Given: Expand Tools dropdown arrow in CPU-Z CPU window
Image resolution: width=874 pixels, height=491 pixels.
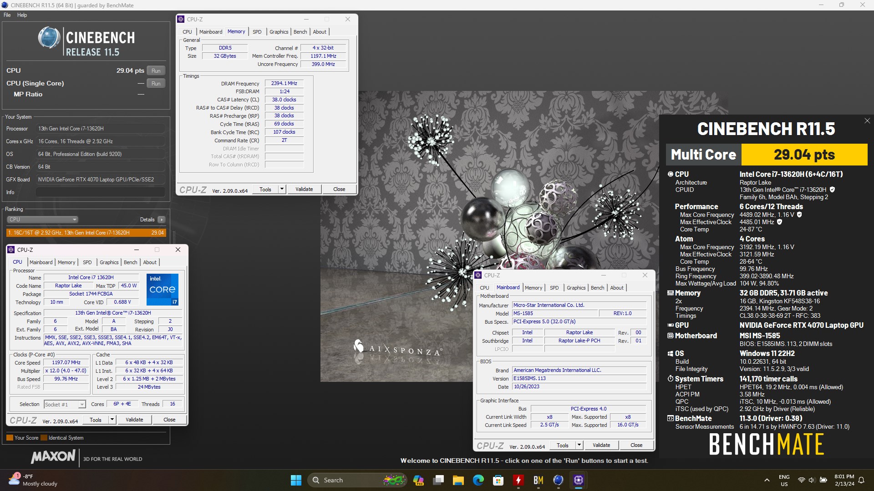Looking at the screenshot, I should coord(112,420).
